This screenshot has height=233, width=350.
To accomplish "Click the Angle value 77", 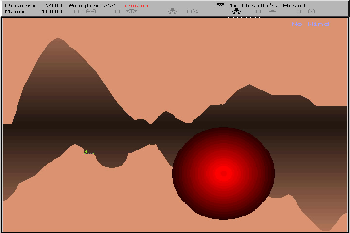I will [109, 5].
